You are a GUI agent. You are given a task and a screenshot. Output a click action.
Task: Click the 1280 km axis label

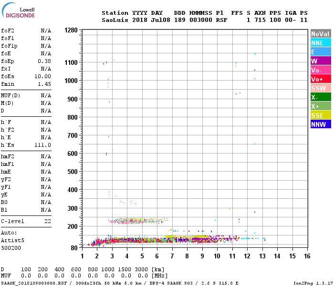[x=71, y=30]
